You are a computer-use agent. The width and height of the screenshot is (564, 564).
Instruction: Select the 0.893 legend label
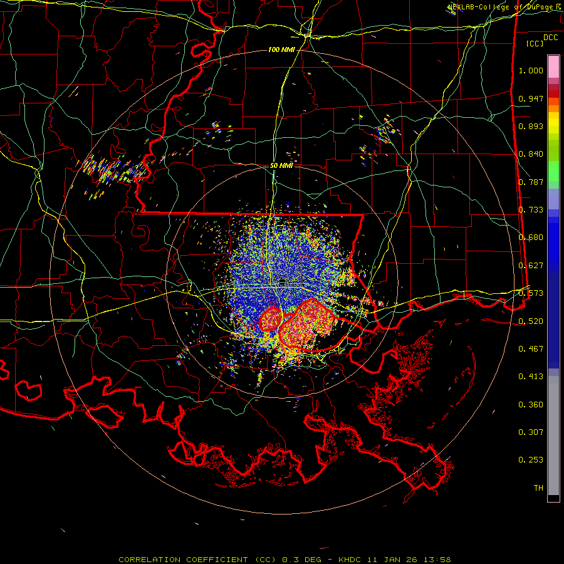[531, 126]
